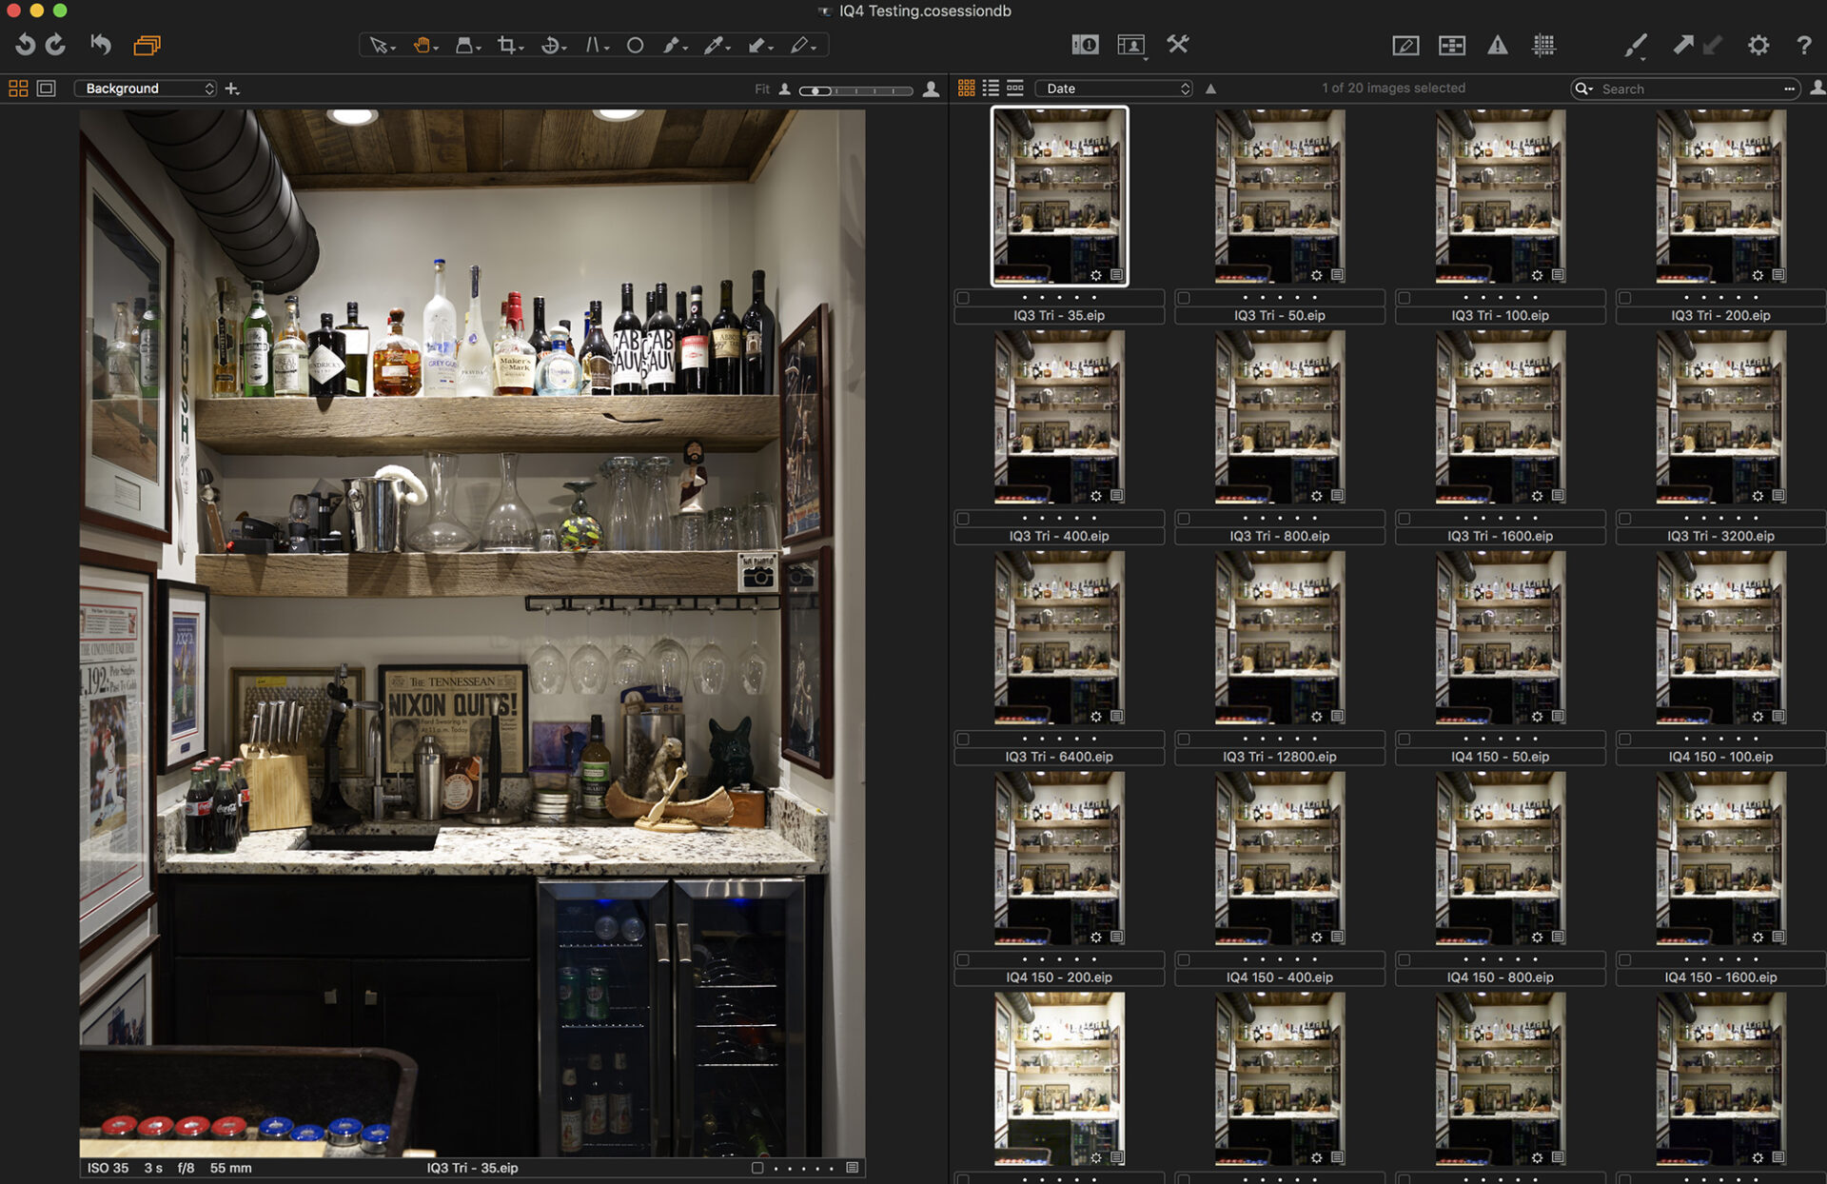The height and width of the screenshot is (1184, 1827).
Task: Open the Background dropdown above the viewer
Action: [x=145, y=89]
